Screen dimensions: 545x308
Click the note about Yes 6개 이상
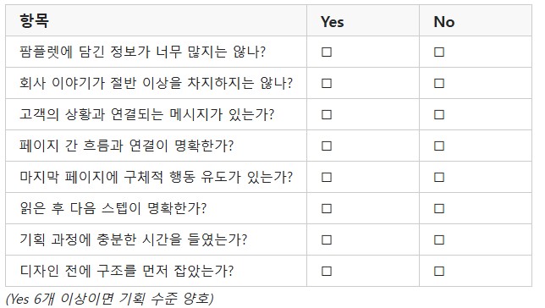(x=110, y=299)
